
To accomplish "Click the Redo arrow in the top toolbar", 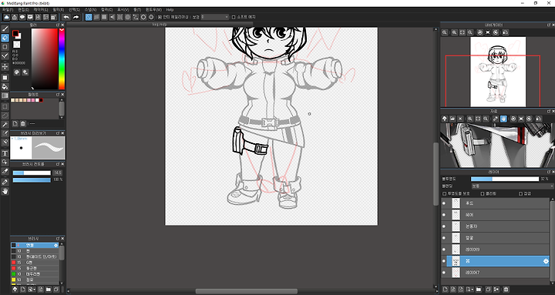I will [76, 17].
